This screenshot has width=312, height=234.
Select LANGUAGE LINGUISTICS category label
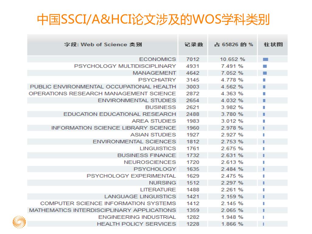click(x=140, y=197)
